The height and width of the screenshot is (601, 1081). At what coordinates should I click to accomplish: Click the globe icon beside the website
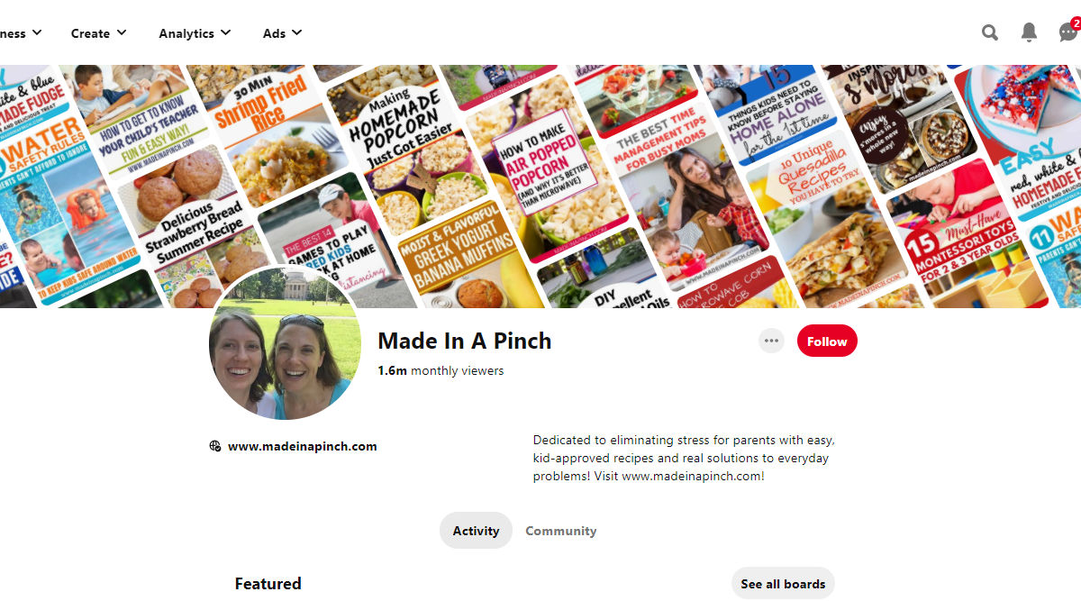pos(215,446)
